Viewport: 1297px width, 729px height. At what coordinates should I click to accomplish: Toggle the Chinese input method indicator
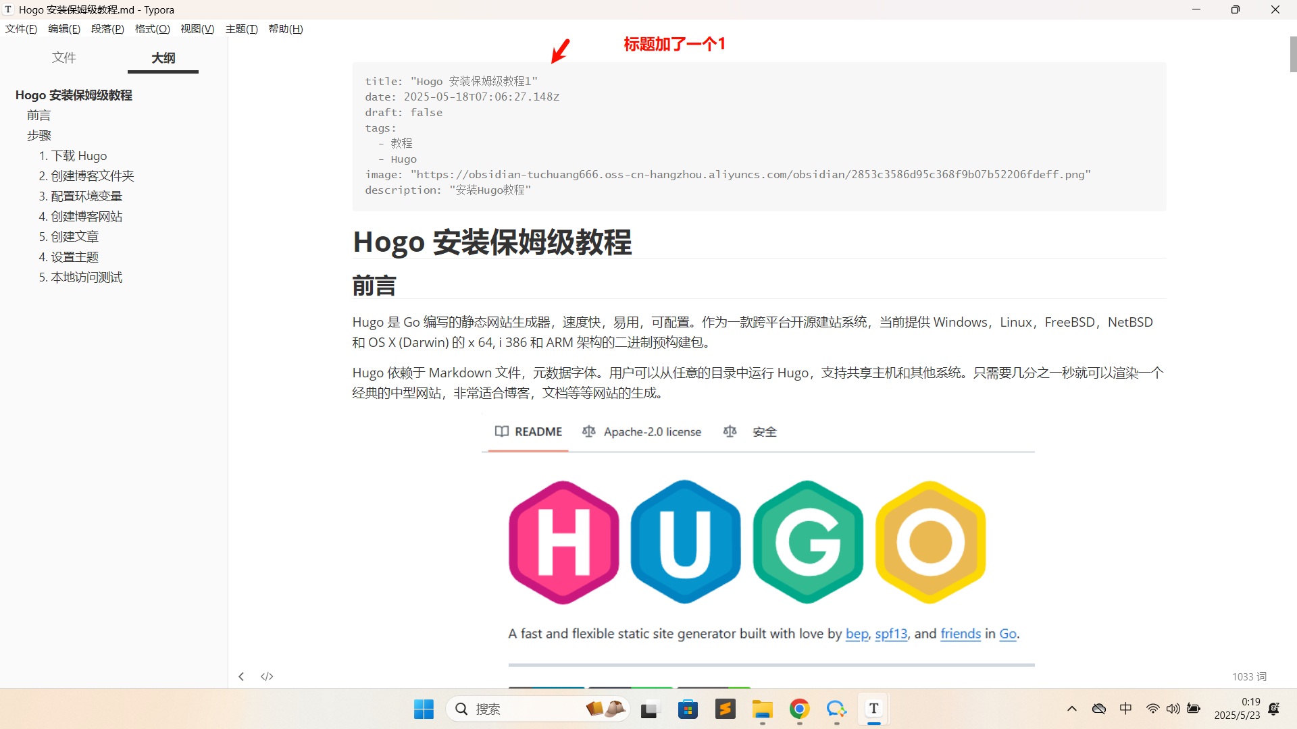coord(1125,709)
